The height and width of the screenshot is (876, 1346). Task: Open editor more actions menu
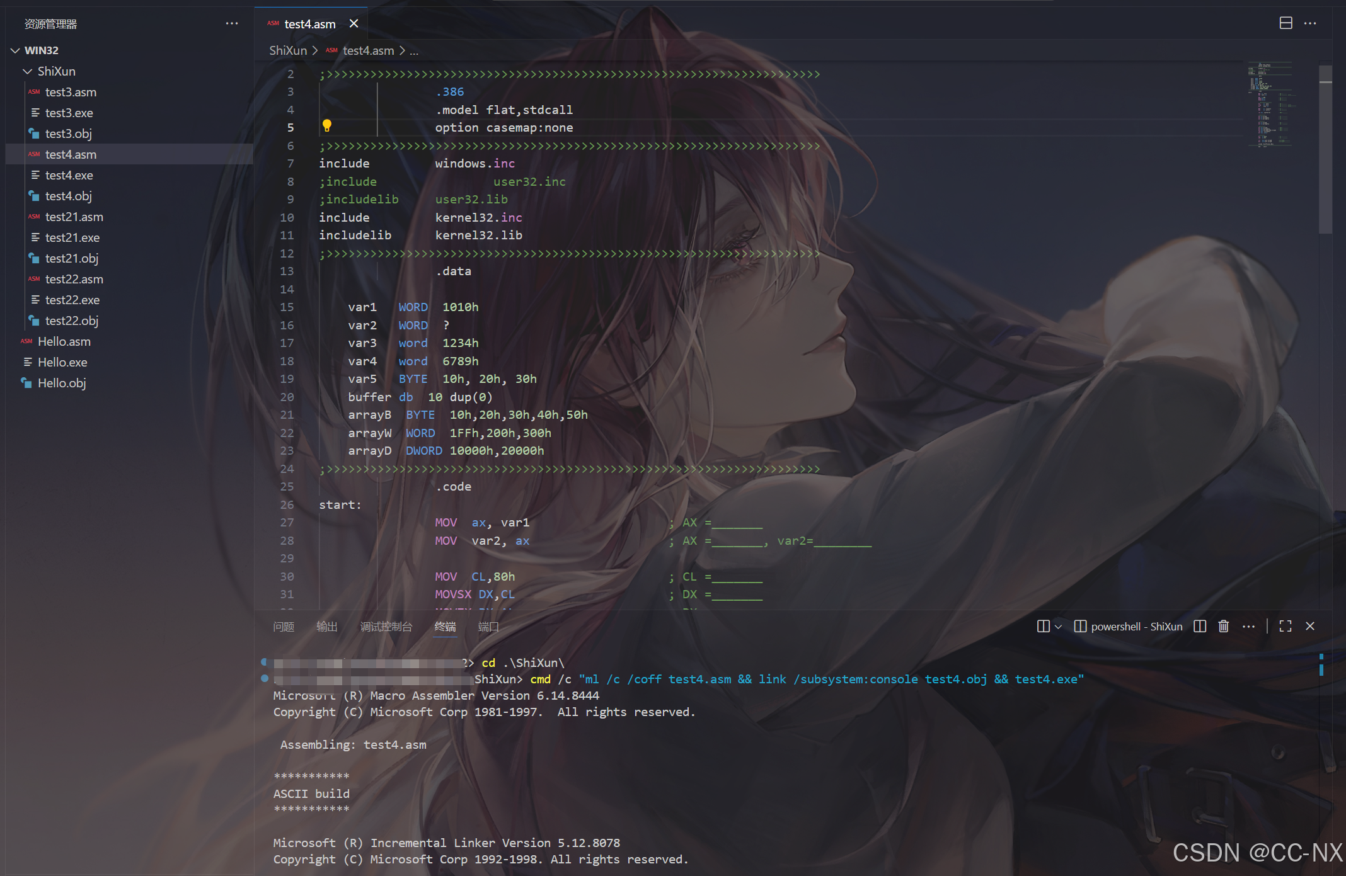1310,23
